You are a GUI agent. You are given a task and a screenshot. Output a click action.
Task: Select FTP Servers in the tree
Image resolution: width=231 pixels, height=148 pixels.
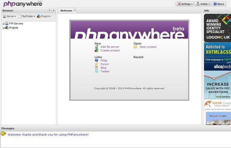coord(16,23)
